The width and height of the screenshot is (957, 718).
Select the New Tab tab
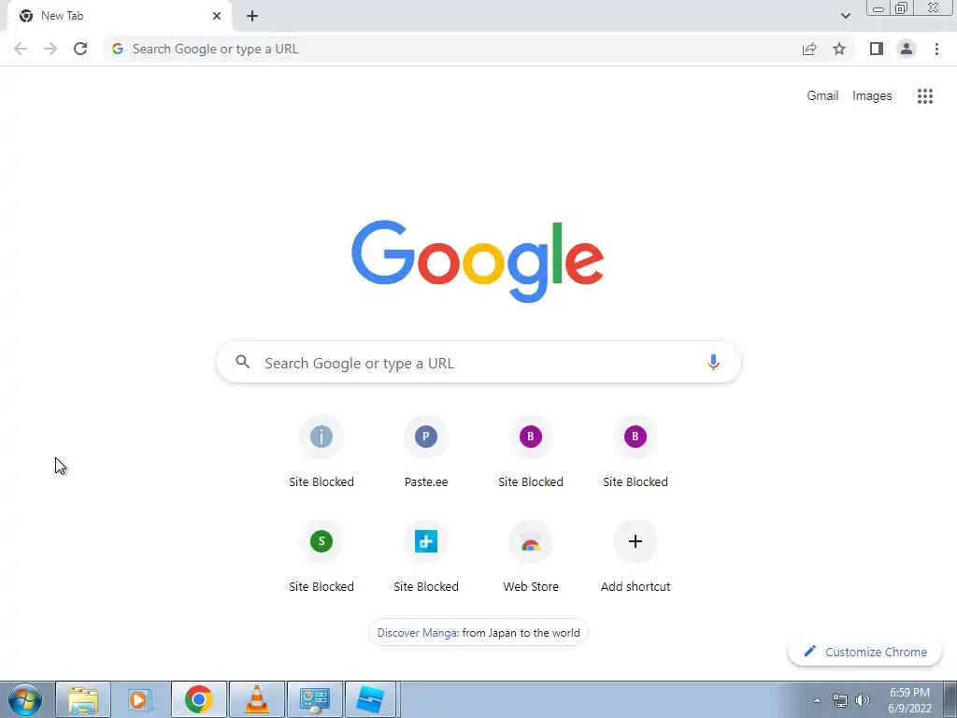coord(119,16)
